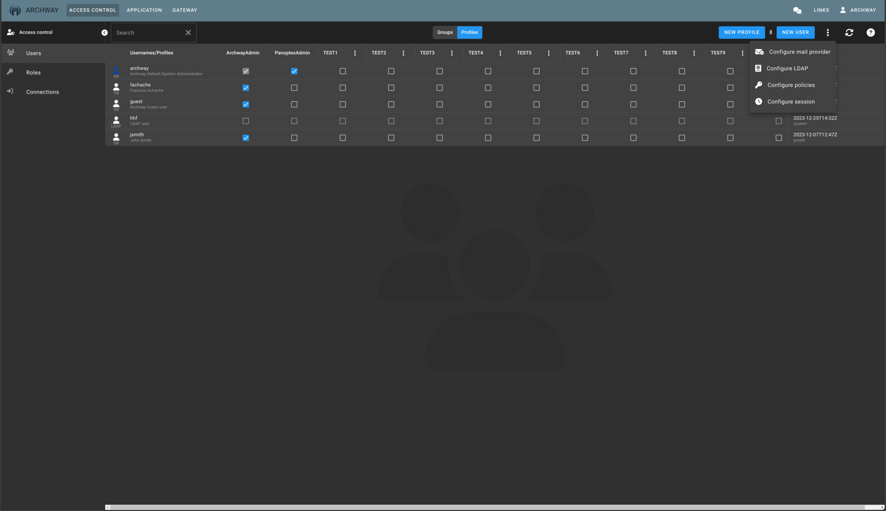
Task: Clear the search field with X icon
Action: [188, 33]
